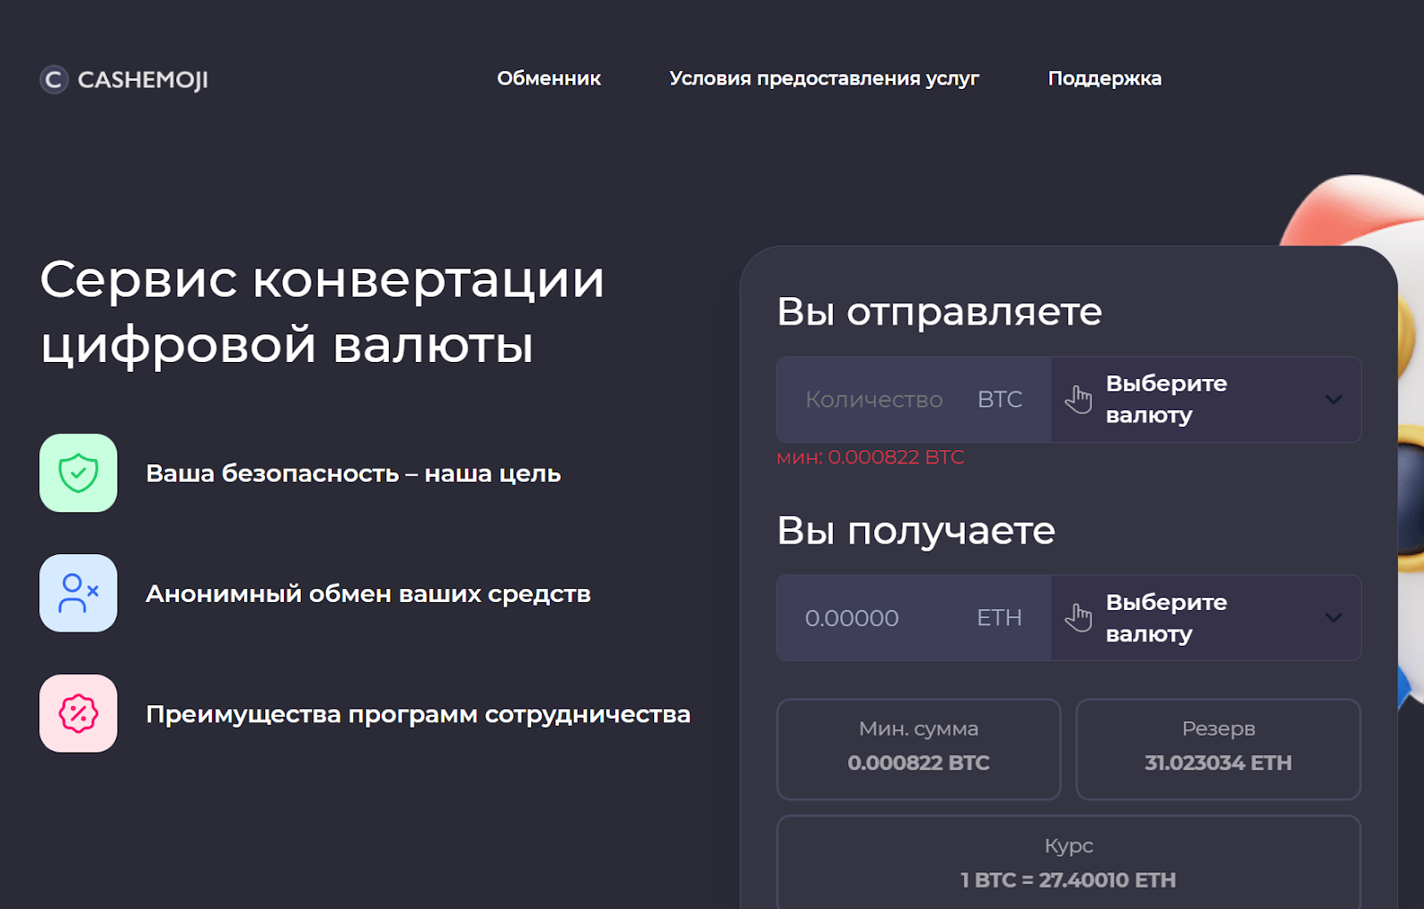Click the pink percent badge icon
Viewport: 1424px width, 909px height.
pyautogui.click(x=78, y=713)
